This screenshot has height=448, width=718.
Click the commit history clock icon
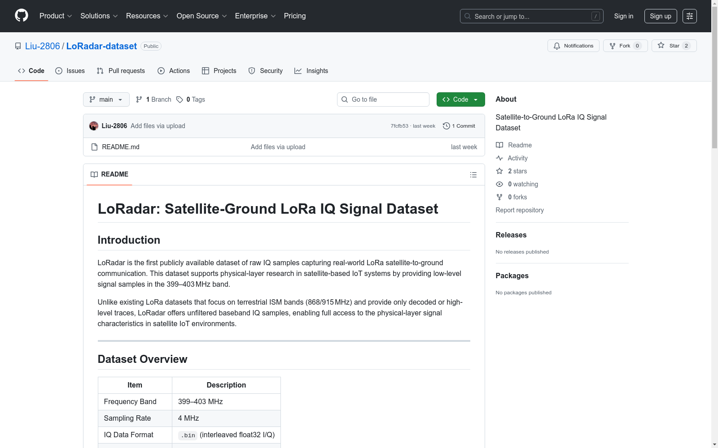[446, 126]
